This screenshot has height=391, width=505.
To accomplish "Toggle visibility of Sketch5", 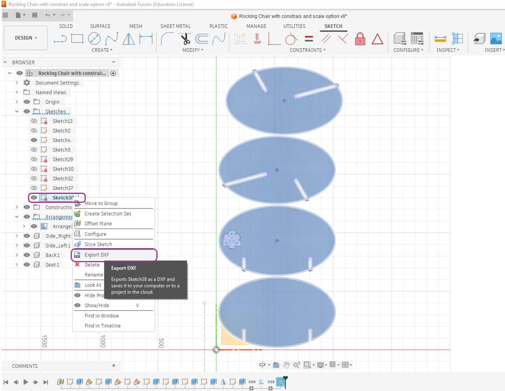I will pos(34,150).
